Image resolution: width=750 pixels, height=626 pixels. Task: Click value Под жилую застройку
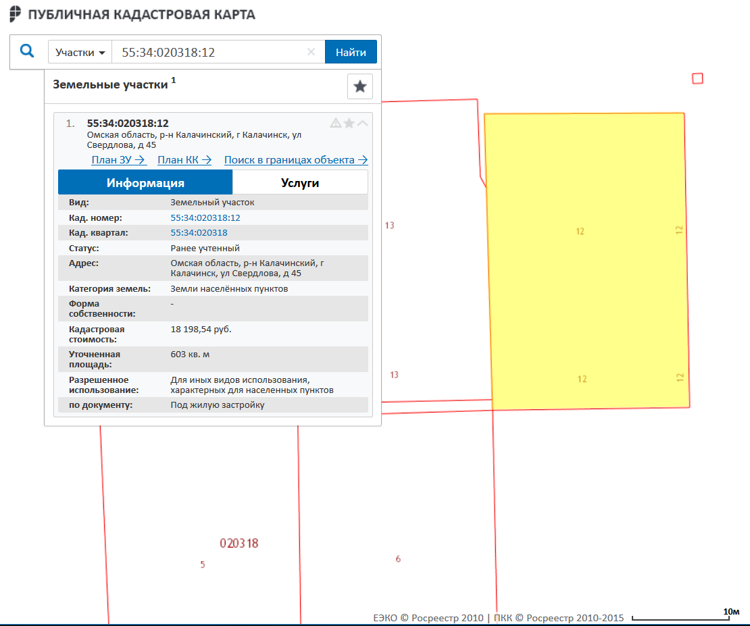(x=217, y=405)
